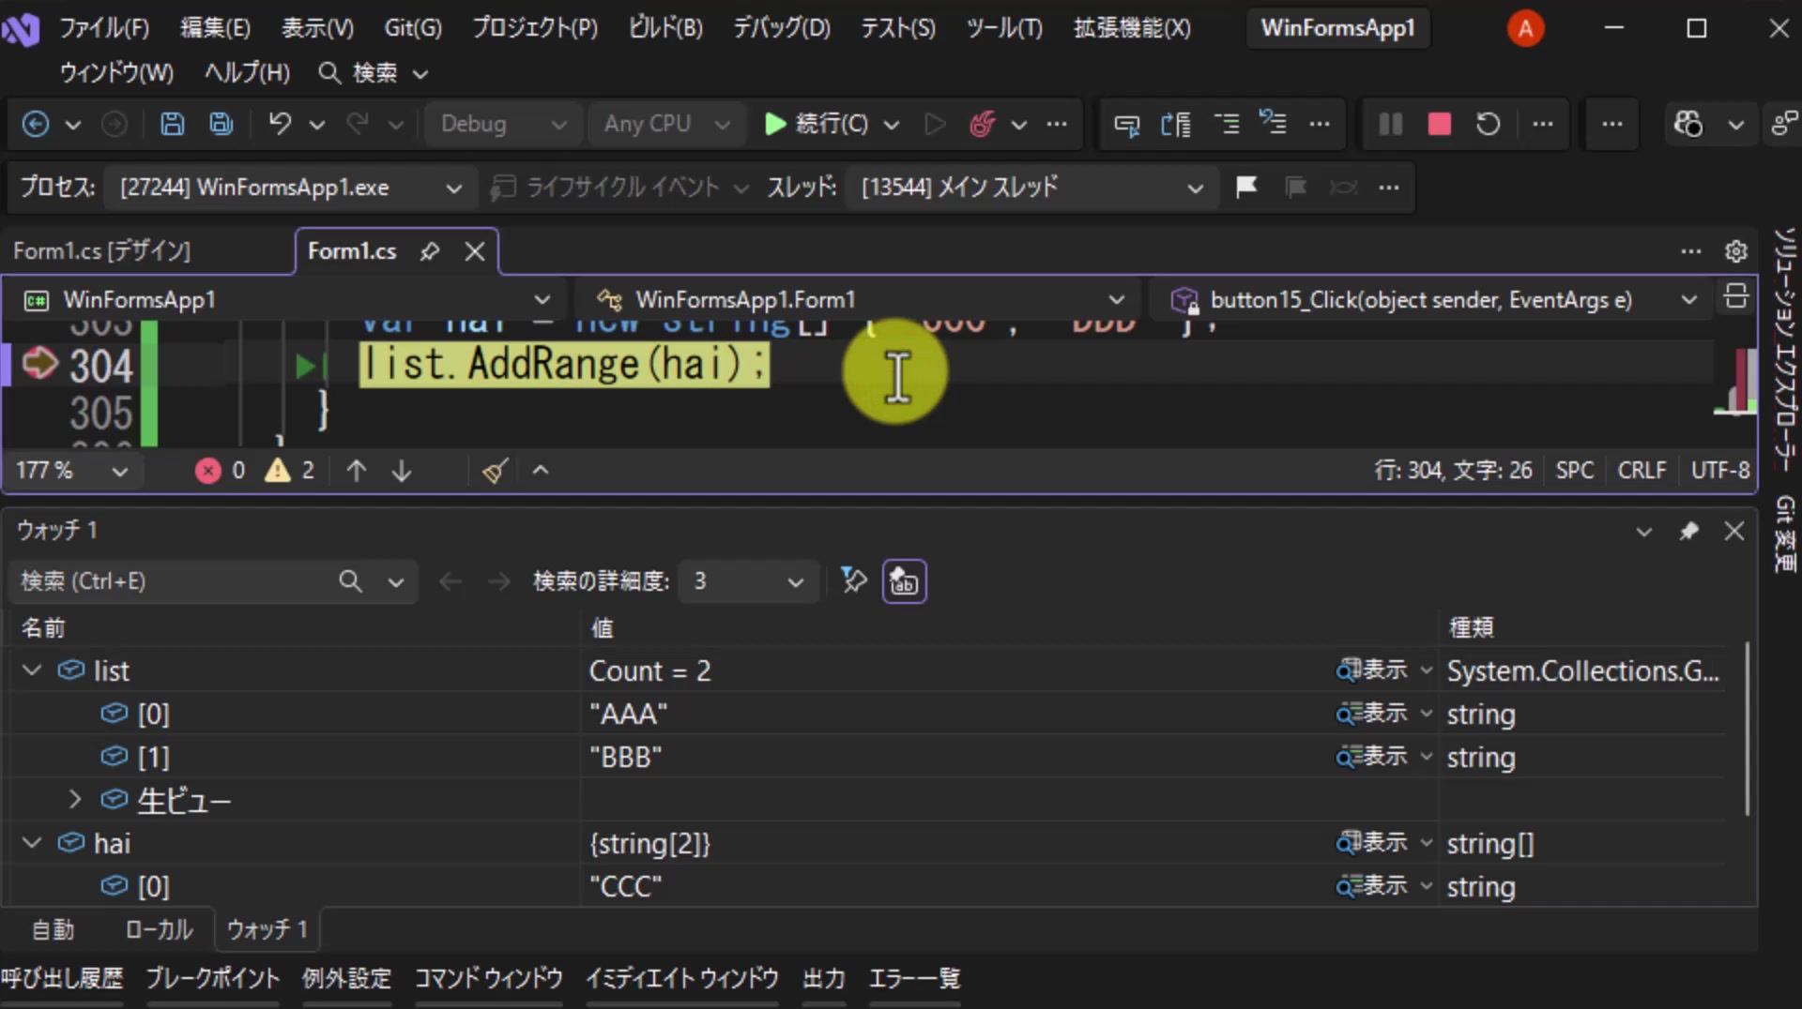Open the Any CPU platform dropdown
This screenshot has height=1009, width=1802.
pos(665,124)
